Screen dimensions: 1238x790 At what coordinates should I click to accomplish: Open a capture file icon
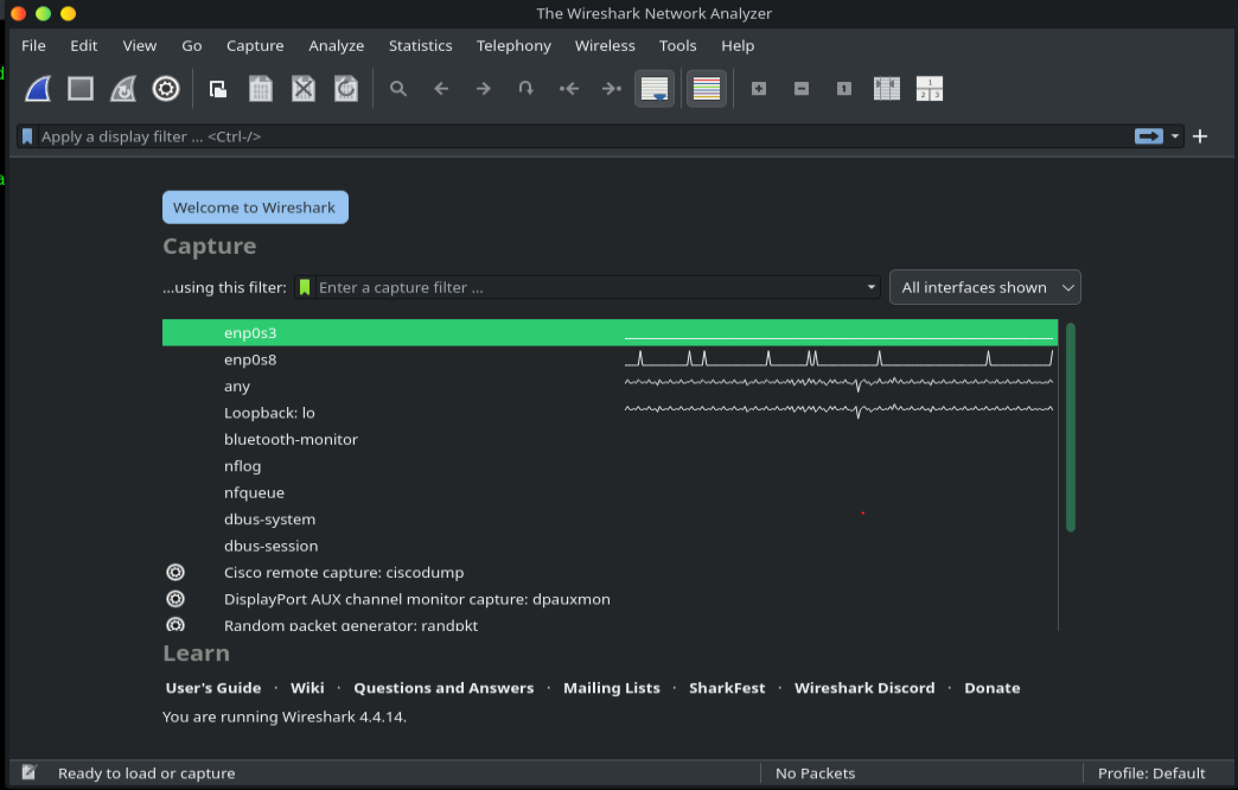pos(218,89)
